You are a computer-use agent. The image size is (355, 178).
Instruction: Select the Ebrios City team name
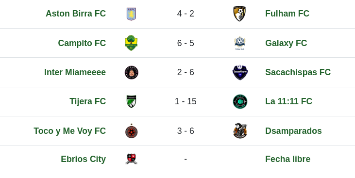point(84,159)
